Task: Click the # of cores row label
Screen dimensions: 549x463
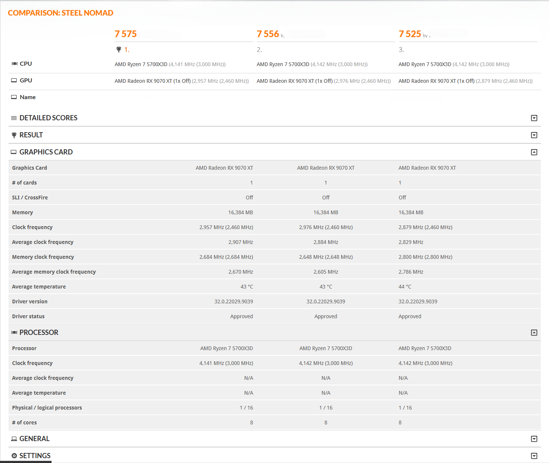Action: [24, 423]
